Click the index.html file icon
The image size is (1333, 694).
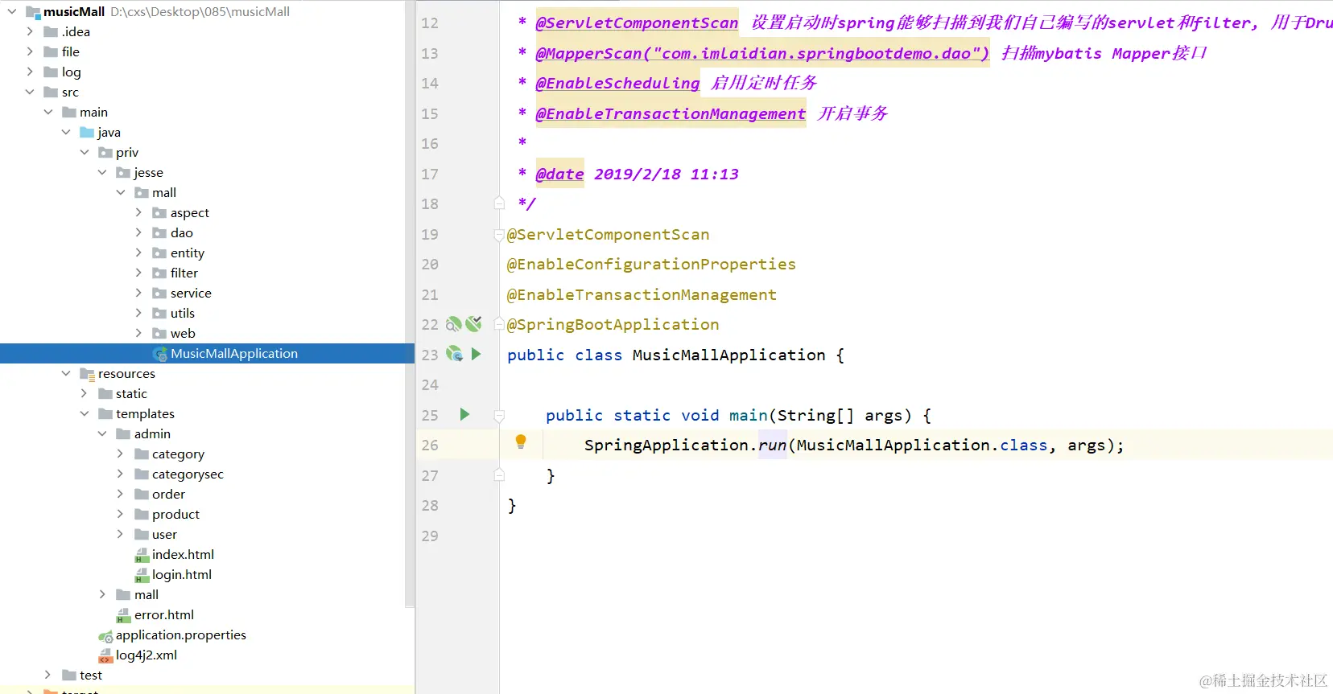click(x=142, y=555)
